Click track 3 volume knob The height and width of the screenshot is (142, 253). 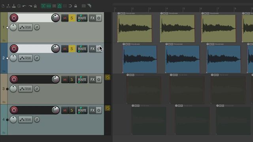(55, 79)
